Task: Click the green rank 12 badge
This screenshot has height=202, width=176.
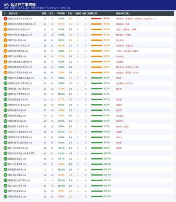Action: pyautogui.click(x=5, y=78)
